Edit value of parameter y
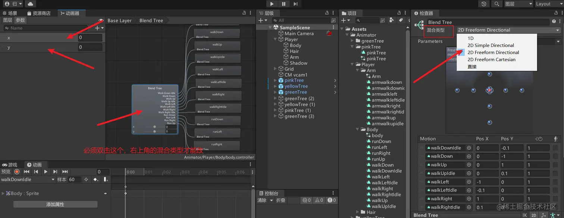The width and height of the screenshot is (564, 218). (90, 47)
